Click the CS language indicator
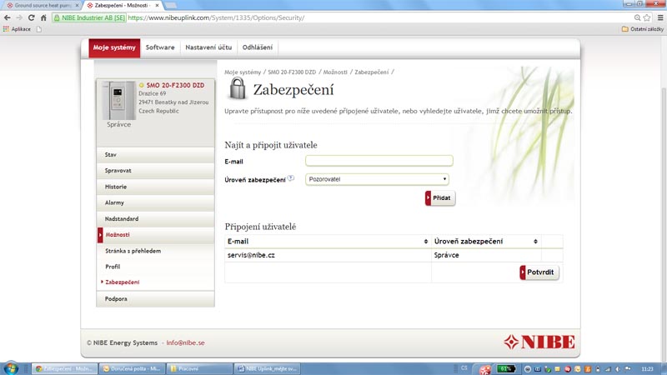This screenshot has width=667, height=375. (464, 368)
